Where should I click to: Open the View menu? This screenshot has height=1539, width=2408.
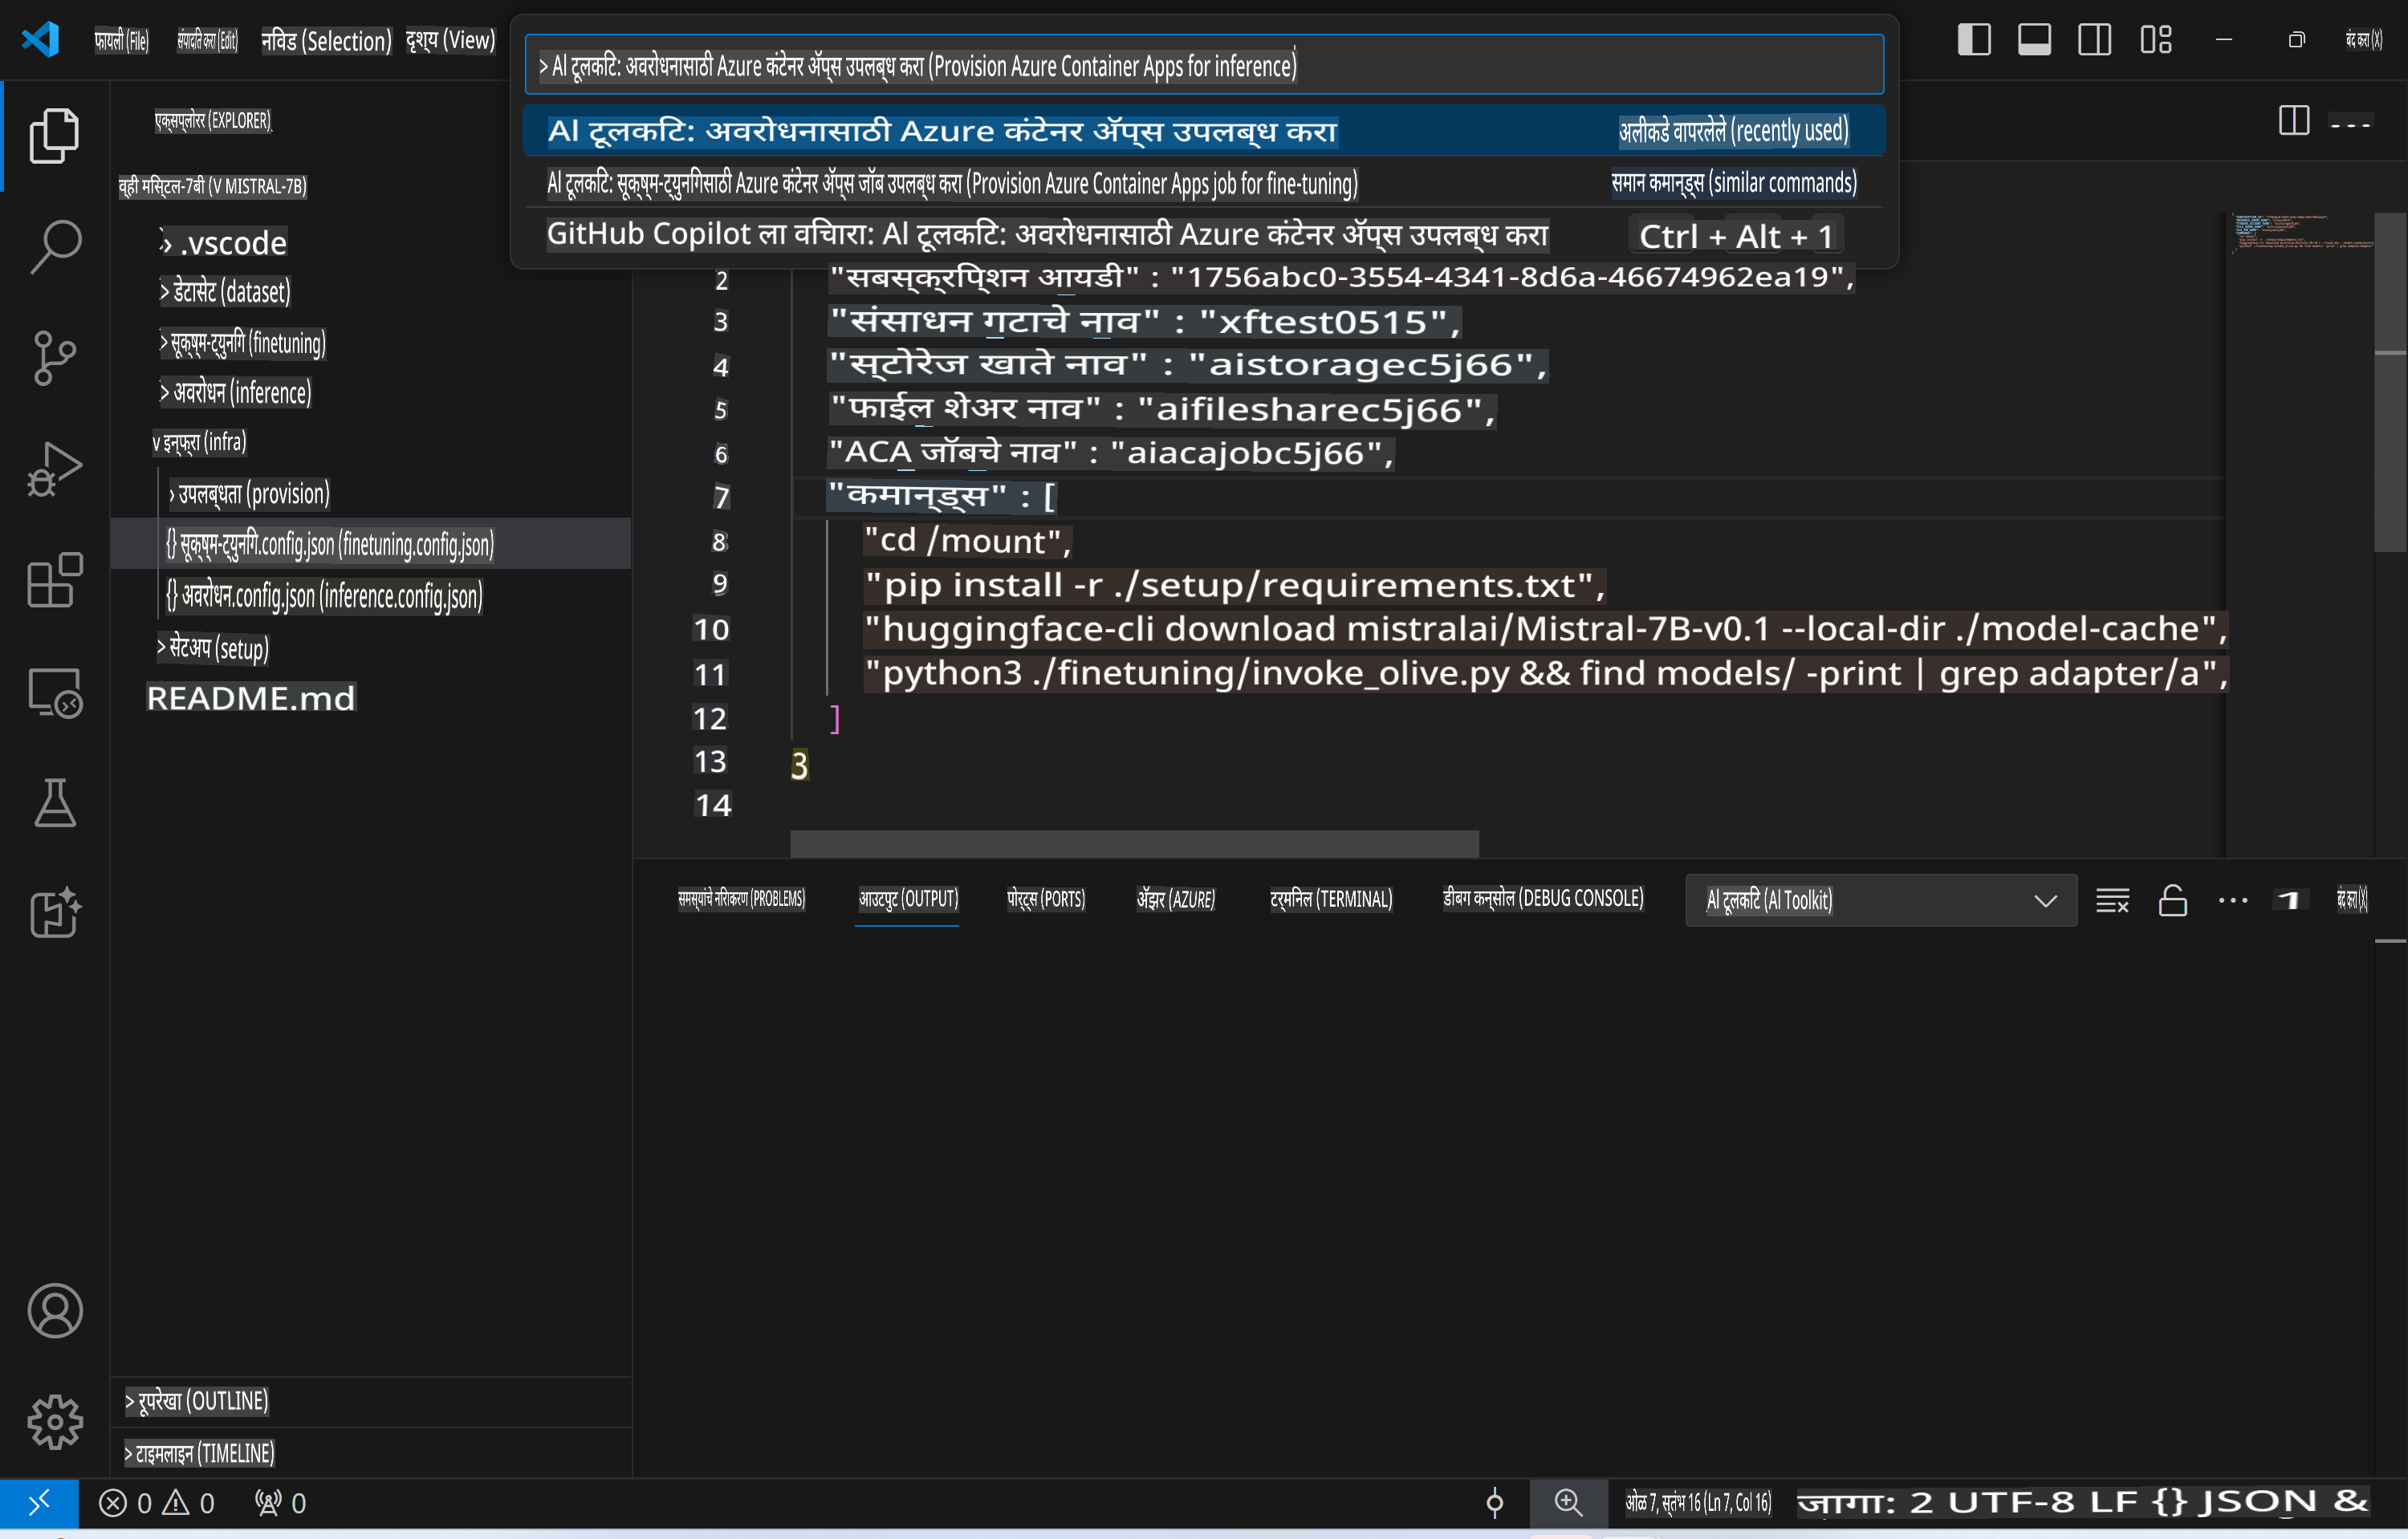450,41
